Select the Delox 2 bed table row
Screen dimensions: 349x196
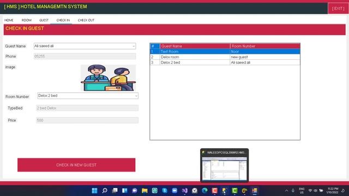coord(225,63)
